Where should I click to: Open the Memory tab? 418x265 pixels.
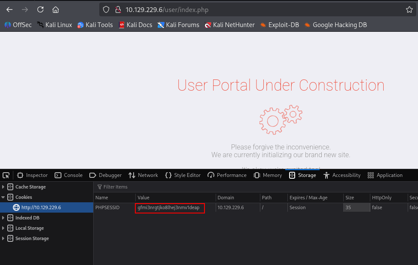point(268,175)
